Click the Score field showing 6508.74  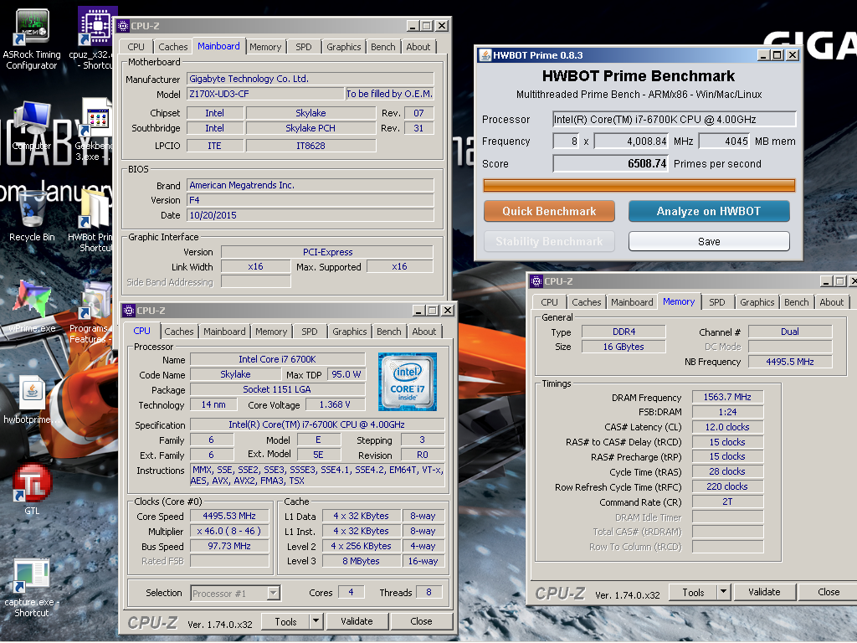coord(610,163)
